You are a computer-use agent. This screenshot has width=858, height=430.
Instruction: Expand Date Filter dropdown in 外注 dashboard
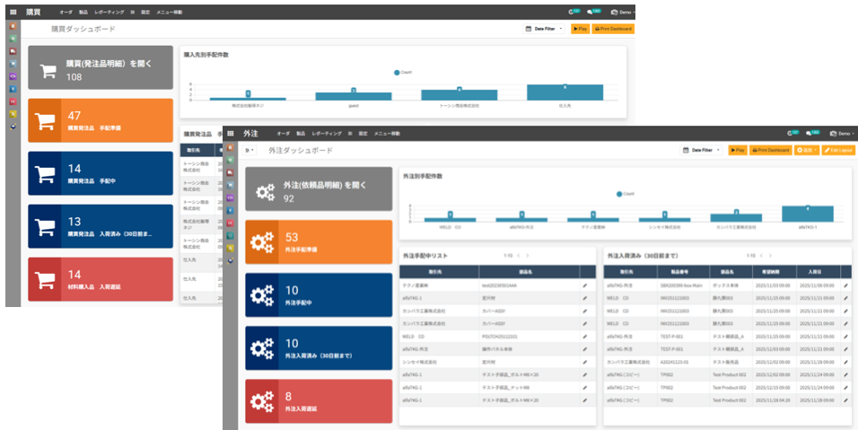pos(701,150)
